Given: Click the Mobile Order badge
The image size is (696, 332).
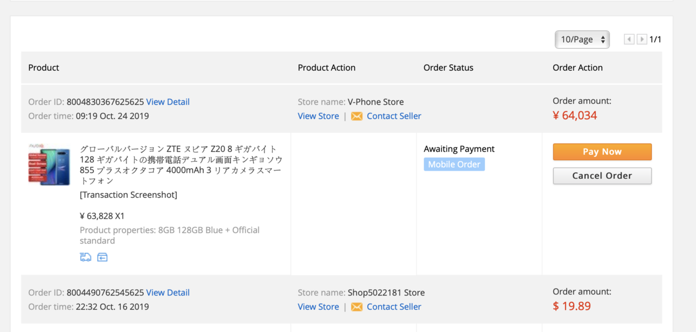Looking at the screenshot, I should (x=454, y=164).
